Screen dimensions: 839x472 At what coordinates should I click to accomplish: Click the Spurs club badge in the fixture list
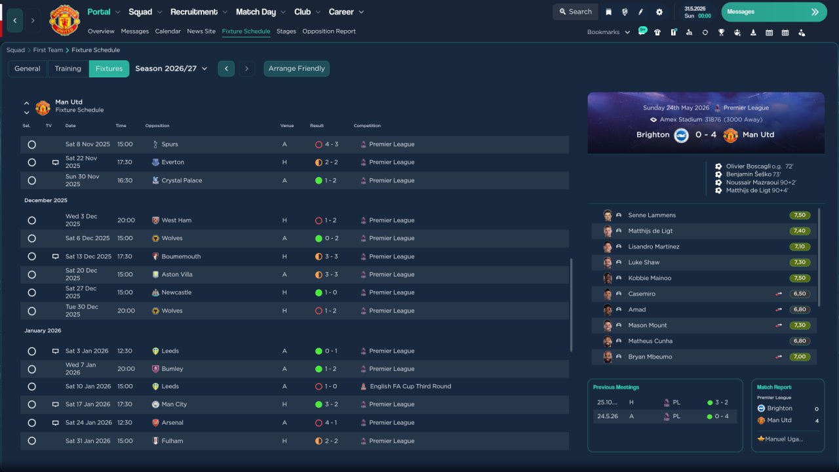(155, 144)
